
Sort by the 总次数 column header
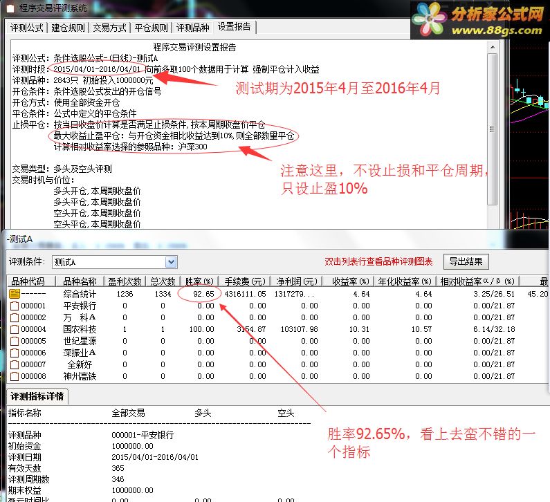click(x=163, y=281)
